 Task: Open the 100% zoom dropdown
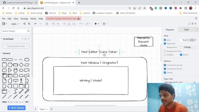pos(15,24)
